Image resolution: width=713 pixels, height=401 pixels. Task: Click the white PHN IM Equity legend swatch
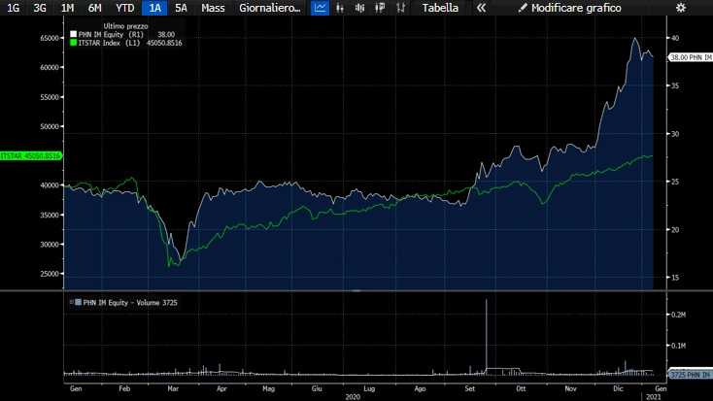73,34
